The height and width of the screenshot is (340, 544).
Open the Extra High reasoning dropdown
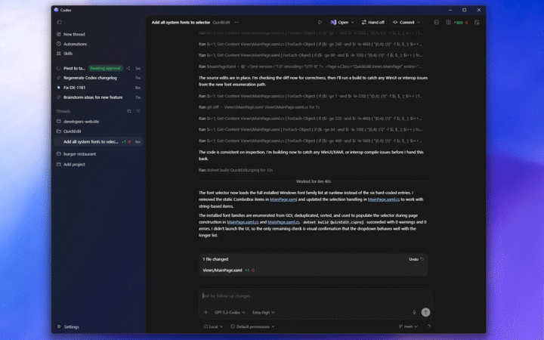click(x=264, y=312)
